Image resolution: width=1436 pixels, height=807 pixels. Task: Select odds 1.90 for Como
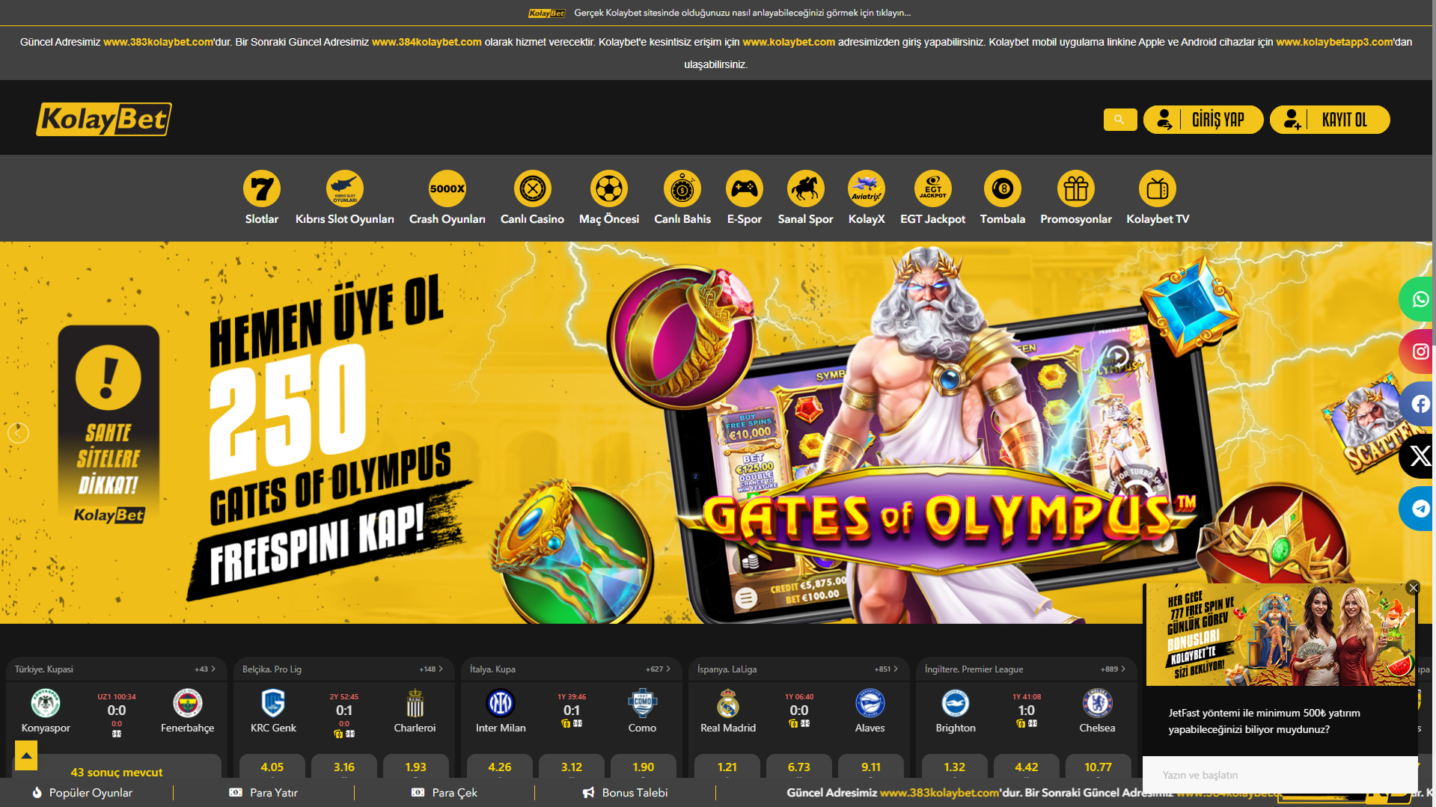[644, 767]
